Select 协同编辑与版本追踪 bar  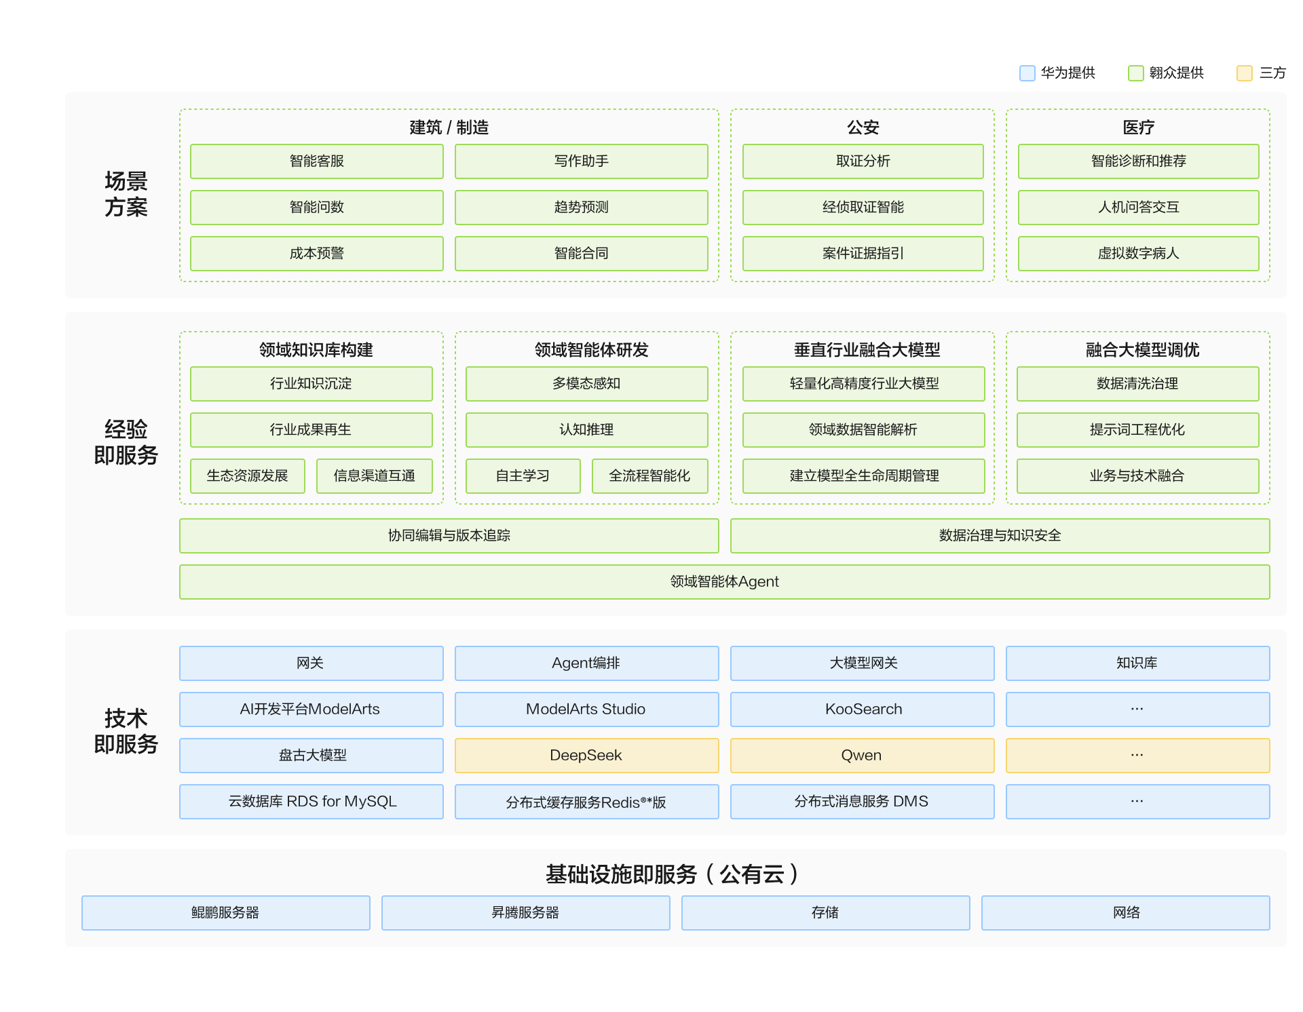pos(449,536)
